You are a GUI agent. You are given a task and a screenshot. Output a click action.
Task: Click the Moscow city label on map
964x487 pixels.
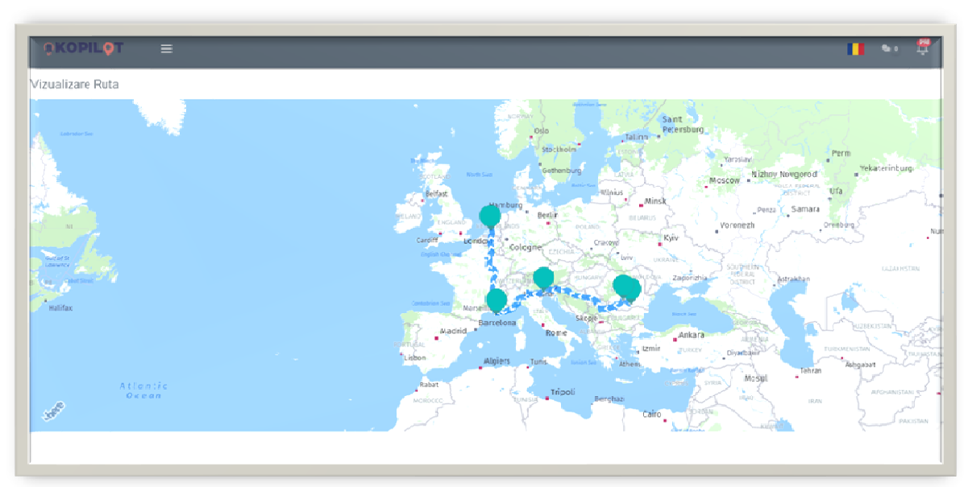(x=724, y=180)
